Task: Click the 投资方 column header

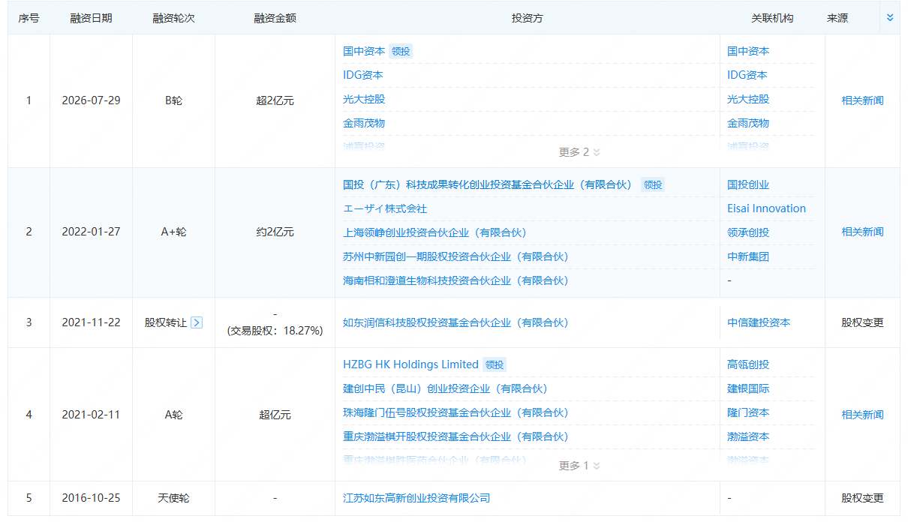Action: coord(527,18)
